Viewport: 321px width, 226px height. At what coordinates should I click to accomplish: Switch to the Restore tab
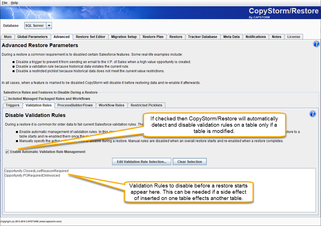click(x=176, y=37)
